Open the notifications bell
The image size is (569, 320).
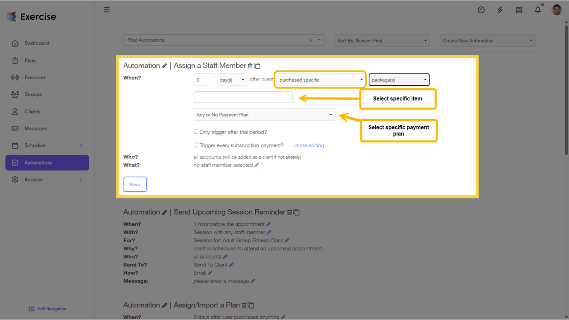[537, 9]
